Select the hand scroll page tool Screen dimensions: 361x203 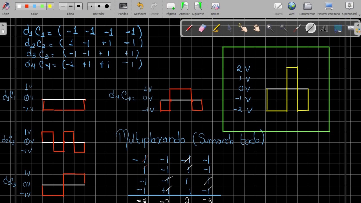[x=256, y=28]
